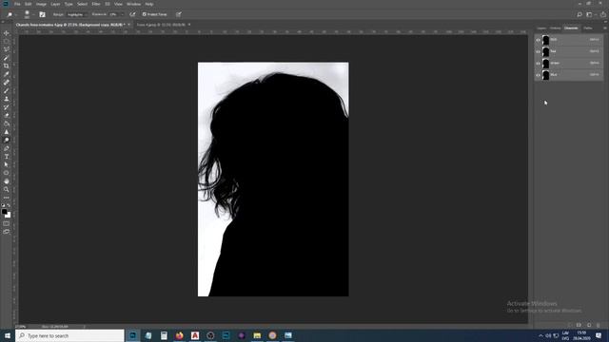The image size is (609, 342).
Task: Open the Window menu
Action: 133,4
